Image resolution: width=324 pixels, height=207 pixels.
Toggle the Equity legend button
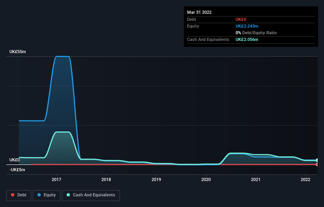(47, 195)
